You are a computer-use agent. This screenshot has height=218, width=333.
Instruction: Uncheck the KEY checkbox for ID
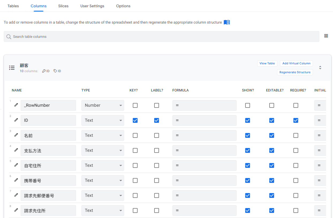click(135, 120)
